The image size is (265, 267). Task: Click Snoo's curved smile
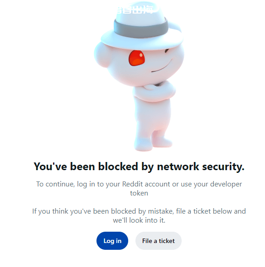pos(162,66)
